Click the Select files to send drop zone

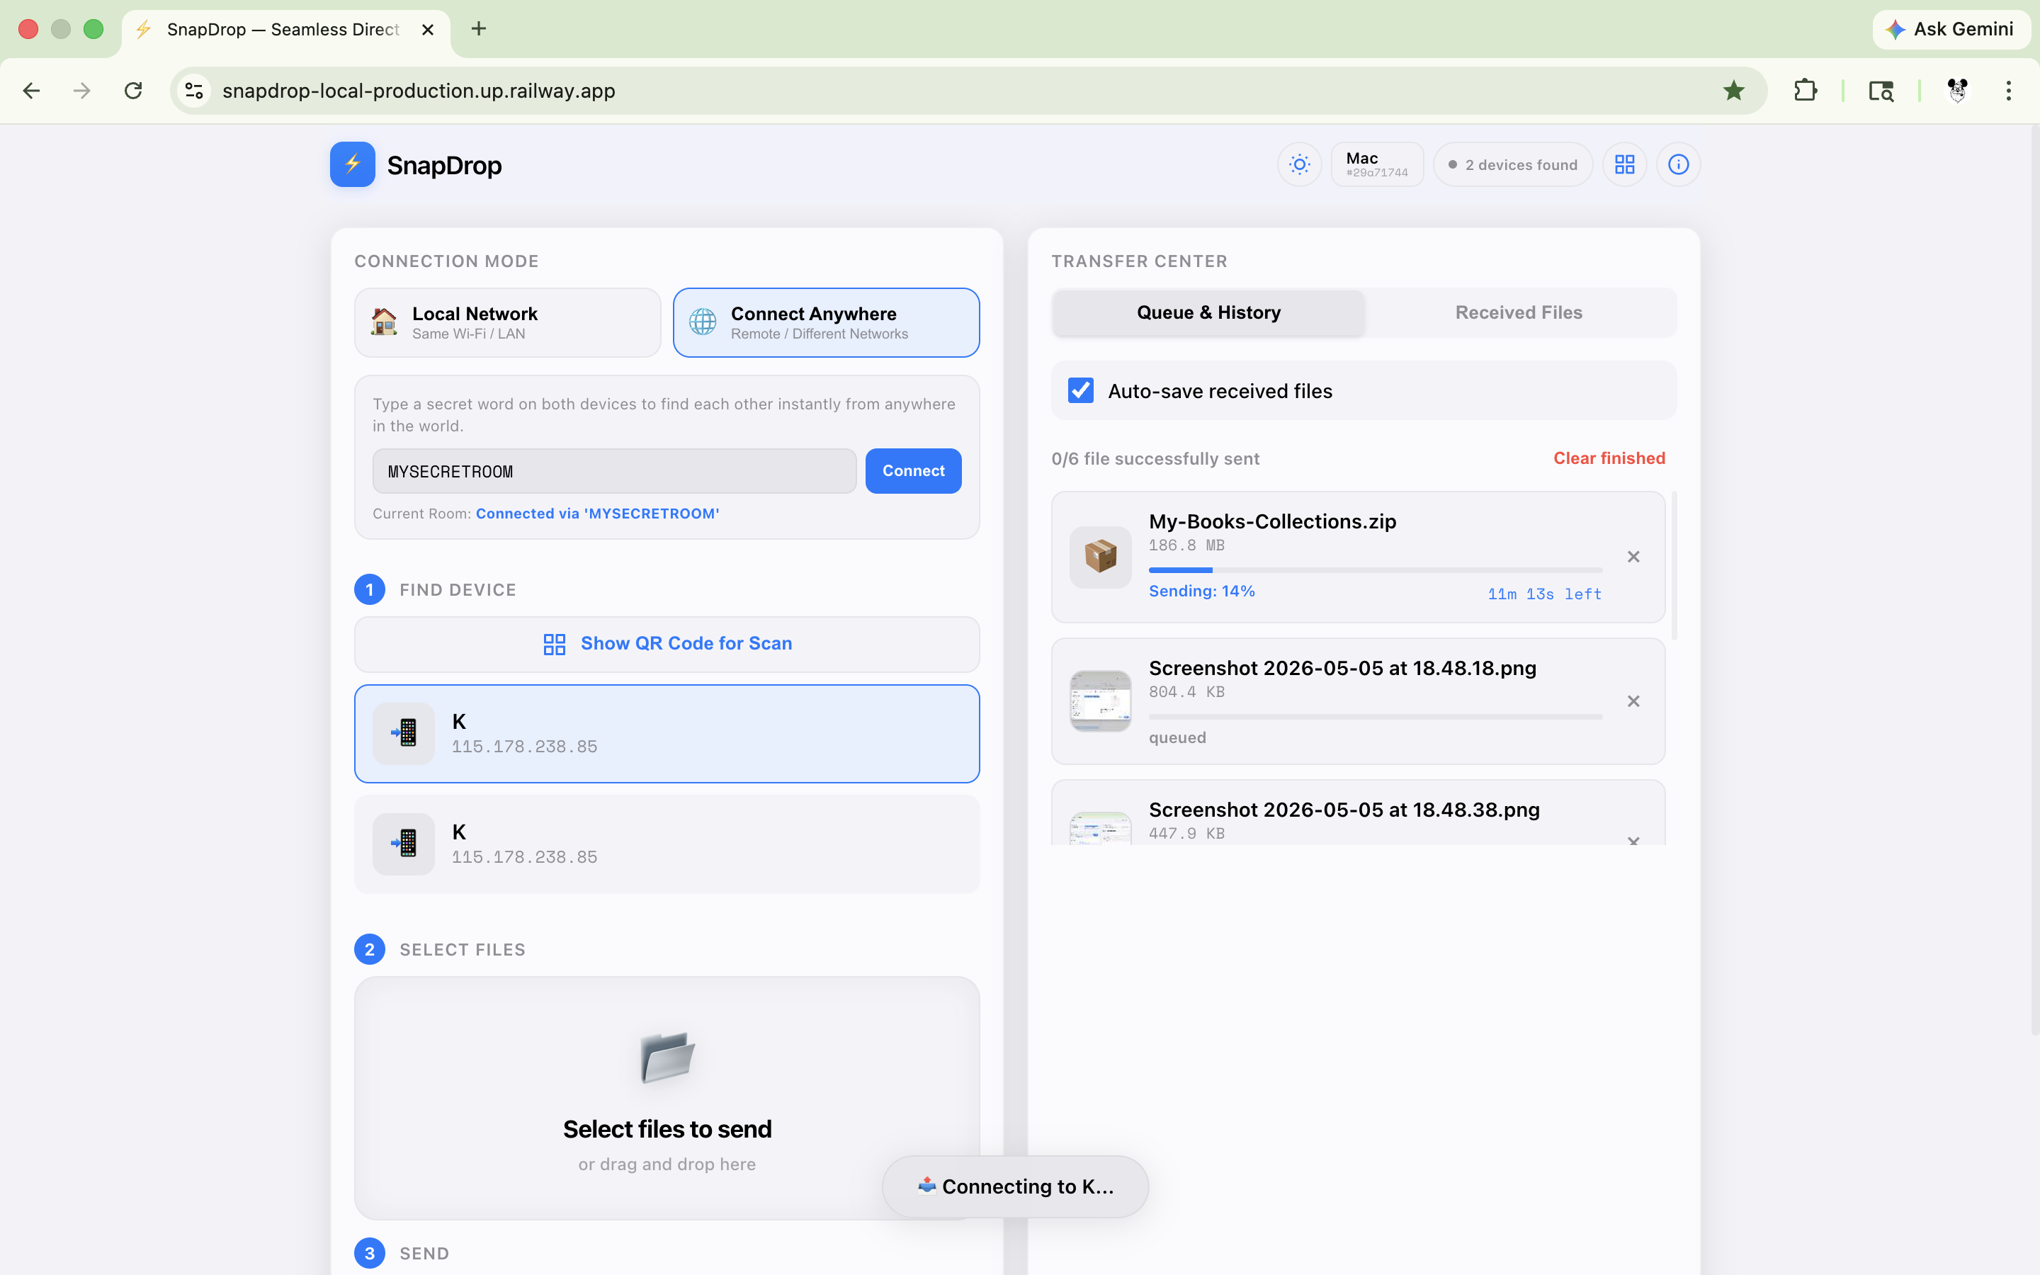coord(667,1098)
